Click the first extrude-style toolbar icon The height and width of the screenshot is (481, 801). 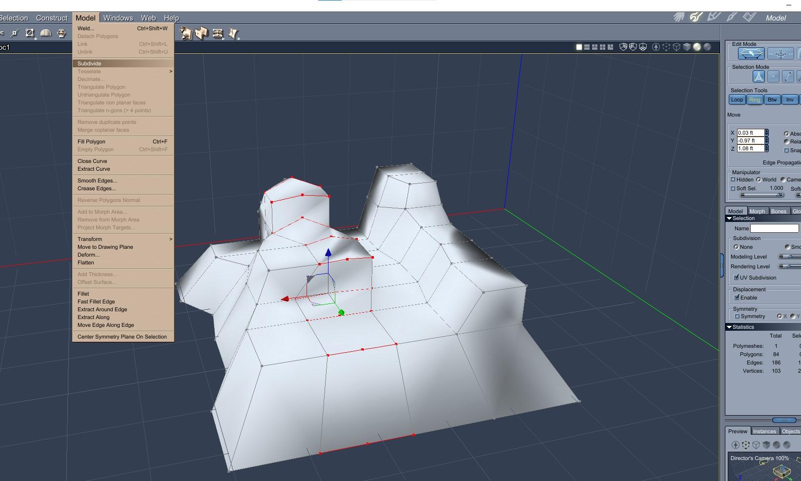(185, 33)
